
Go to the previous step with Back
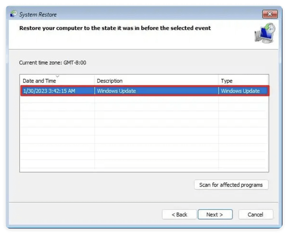[x=180, y=214]
